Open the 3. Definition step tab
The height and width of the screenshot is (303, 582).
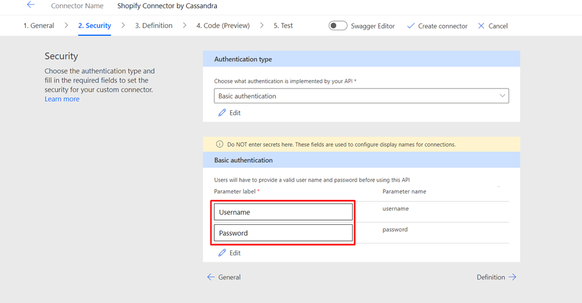[x=154, y=25]
